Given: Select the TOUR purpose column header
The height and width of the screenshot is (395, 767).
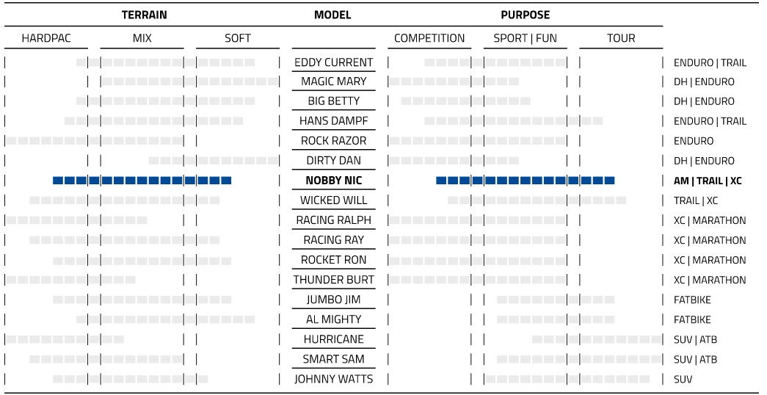Looking at the screenshot, I should [621, 38].
